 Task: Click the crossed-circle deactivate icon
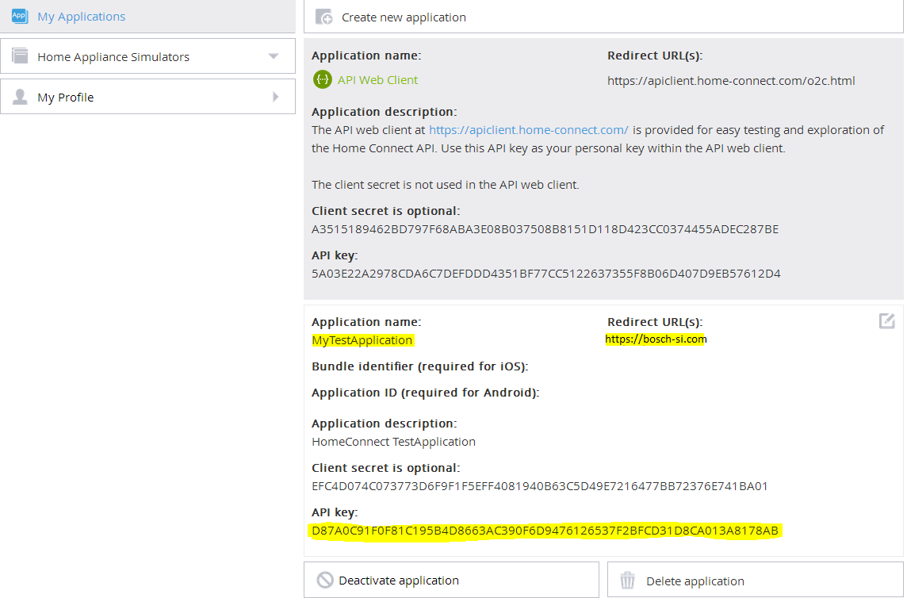325,580
